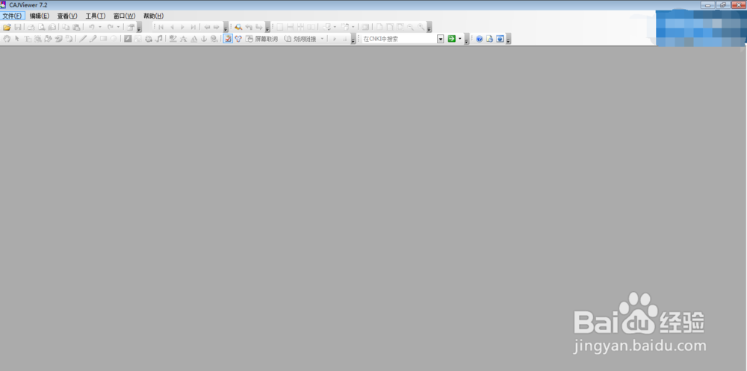Open the 窗口(W) menu
Viewport: 747px width, 371px height.
click(x=124, y=16)
